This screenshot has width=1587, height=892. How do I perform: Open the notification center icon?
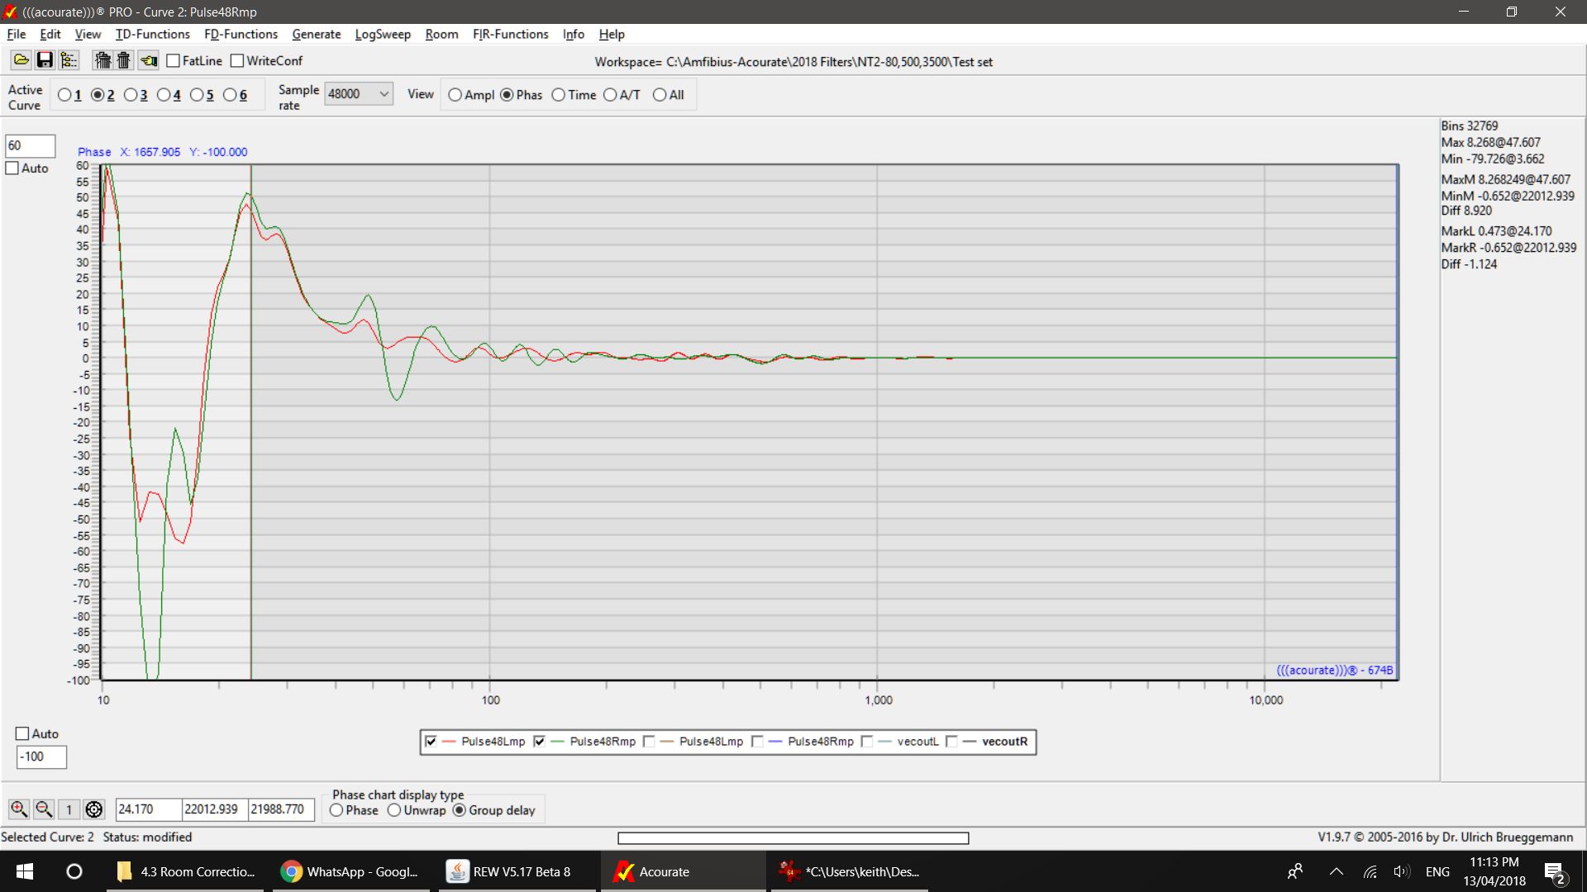1555,871
